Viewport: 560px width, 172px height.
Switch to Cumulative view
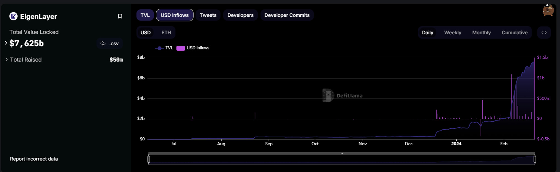point(514,33)
